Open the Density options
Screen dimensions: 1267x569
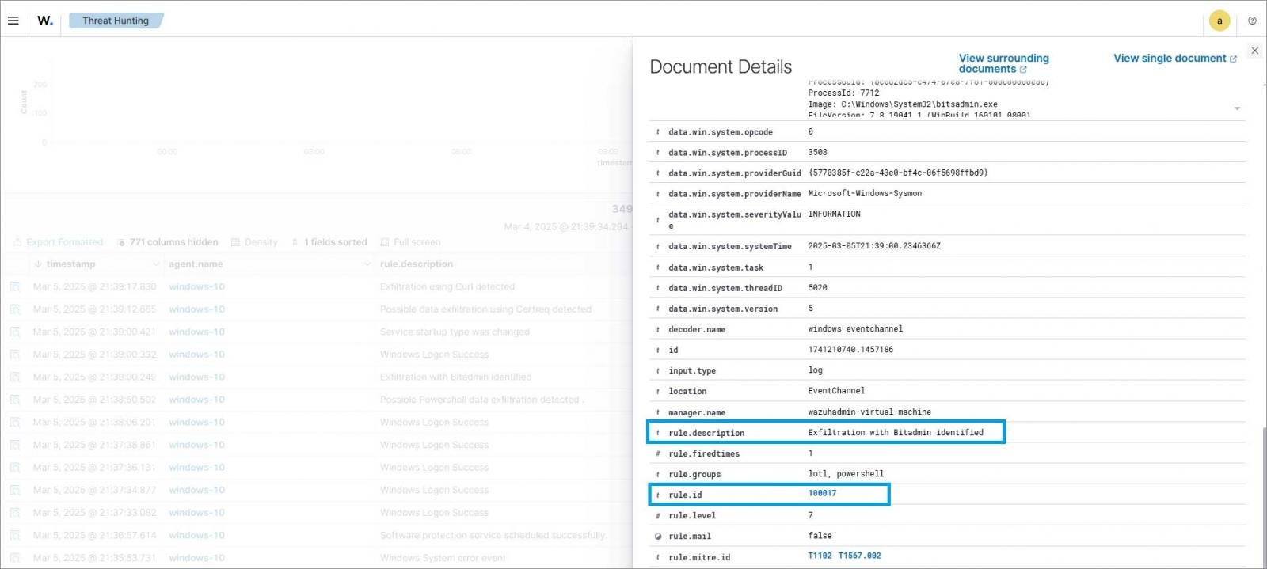point(254,242)
